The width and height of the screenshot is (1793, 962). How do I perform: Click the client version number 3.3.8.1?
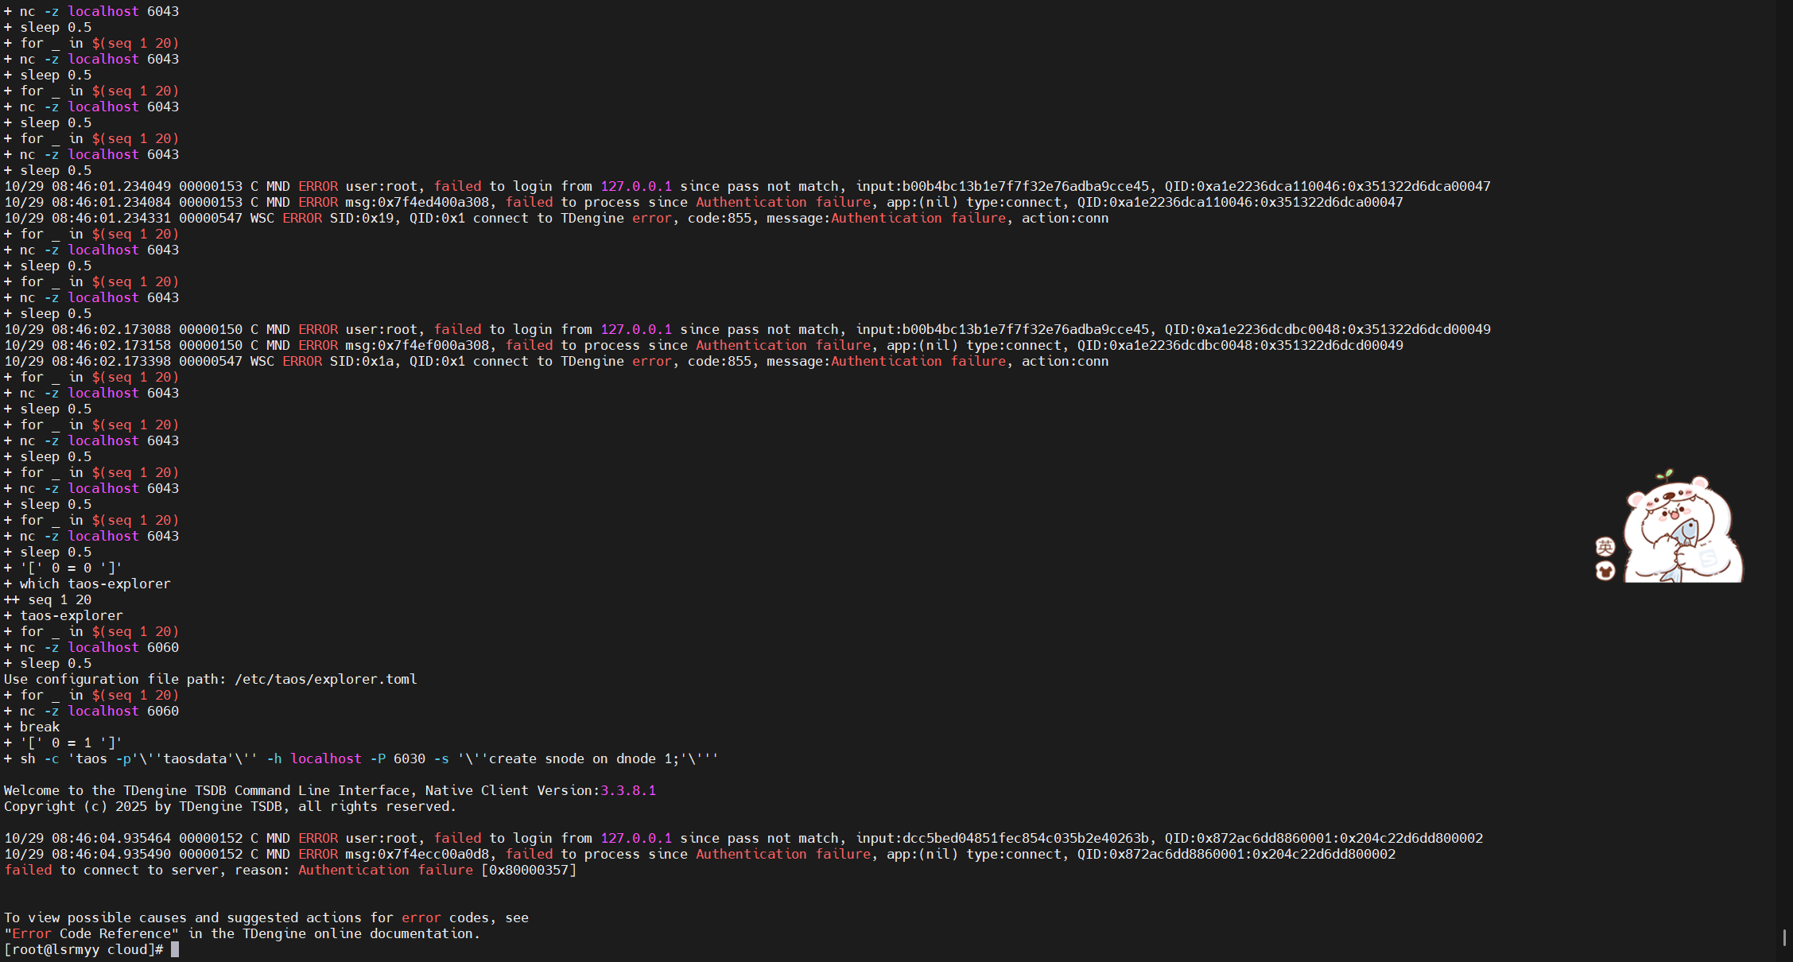pos(627,790)
